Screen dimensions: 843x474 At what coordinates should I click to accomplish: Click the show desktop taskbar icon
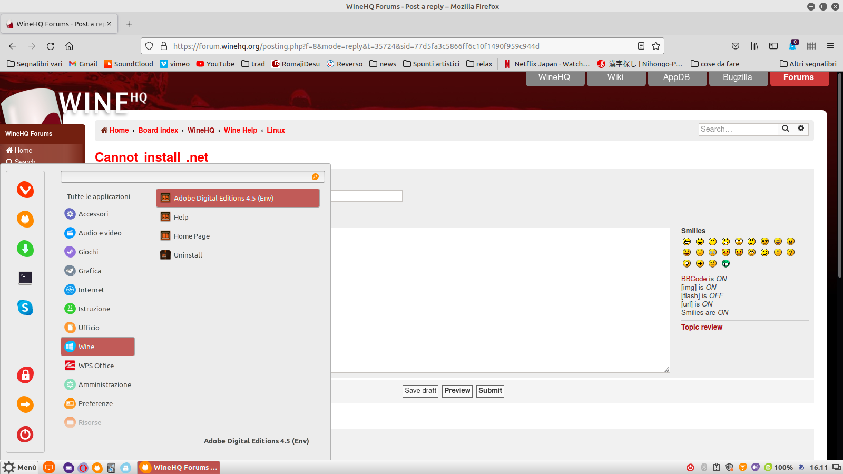tap(49, 467)
